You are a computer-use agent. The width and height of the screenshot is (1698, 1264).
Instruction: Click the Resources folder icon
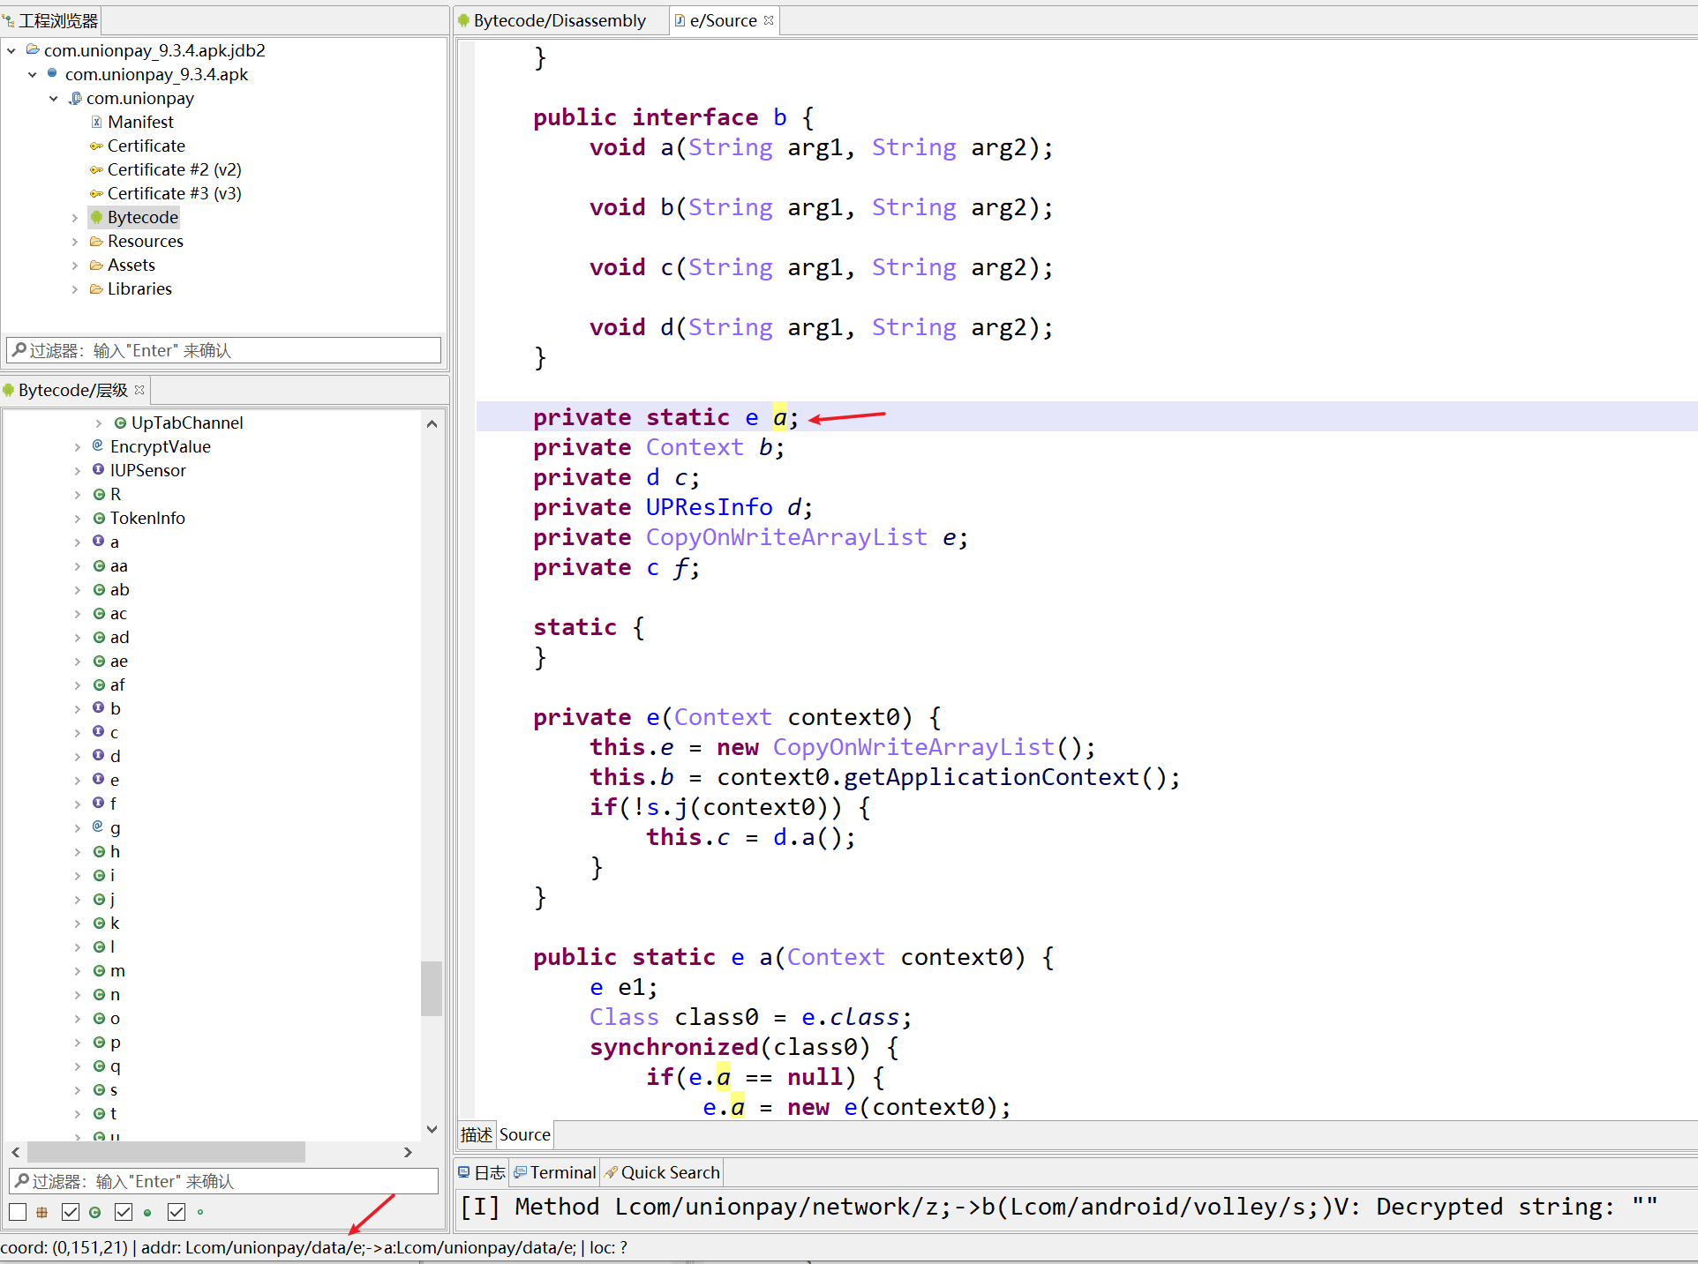pyautogui.click(x=96, y=241)
